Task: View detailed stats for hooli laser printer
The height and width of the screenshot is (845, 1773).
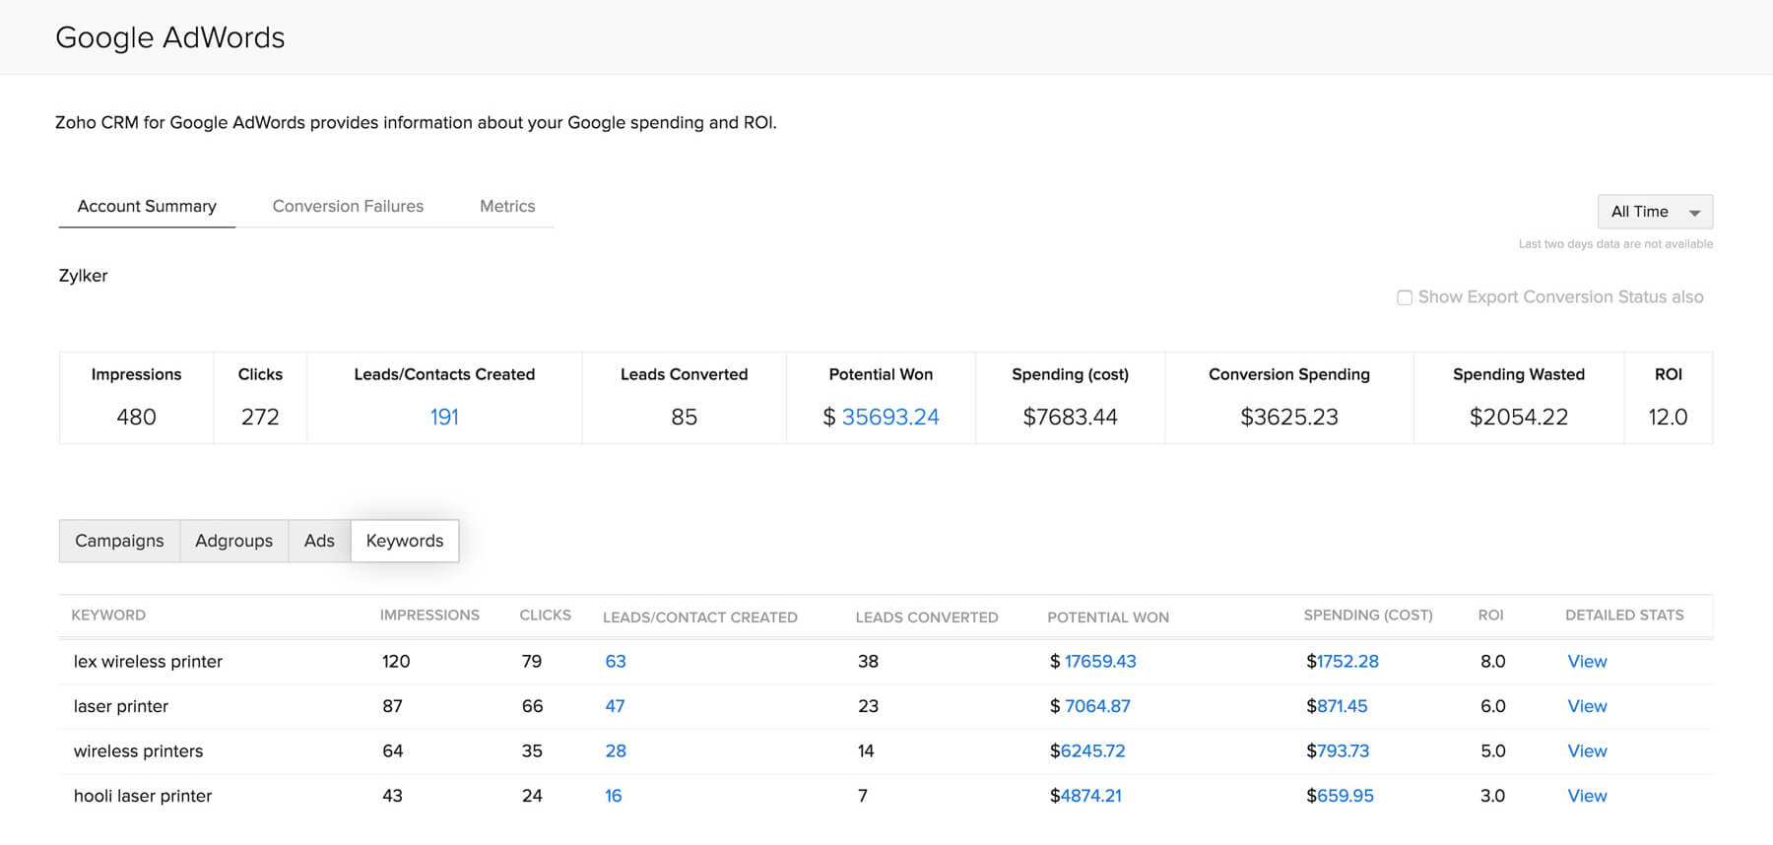Action: [1587, 796]
